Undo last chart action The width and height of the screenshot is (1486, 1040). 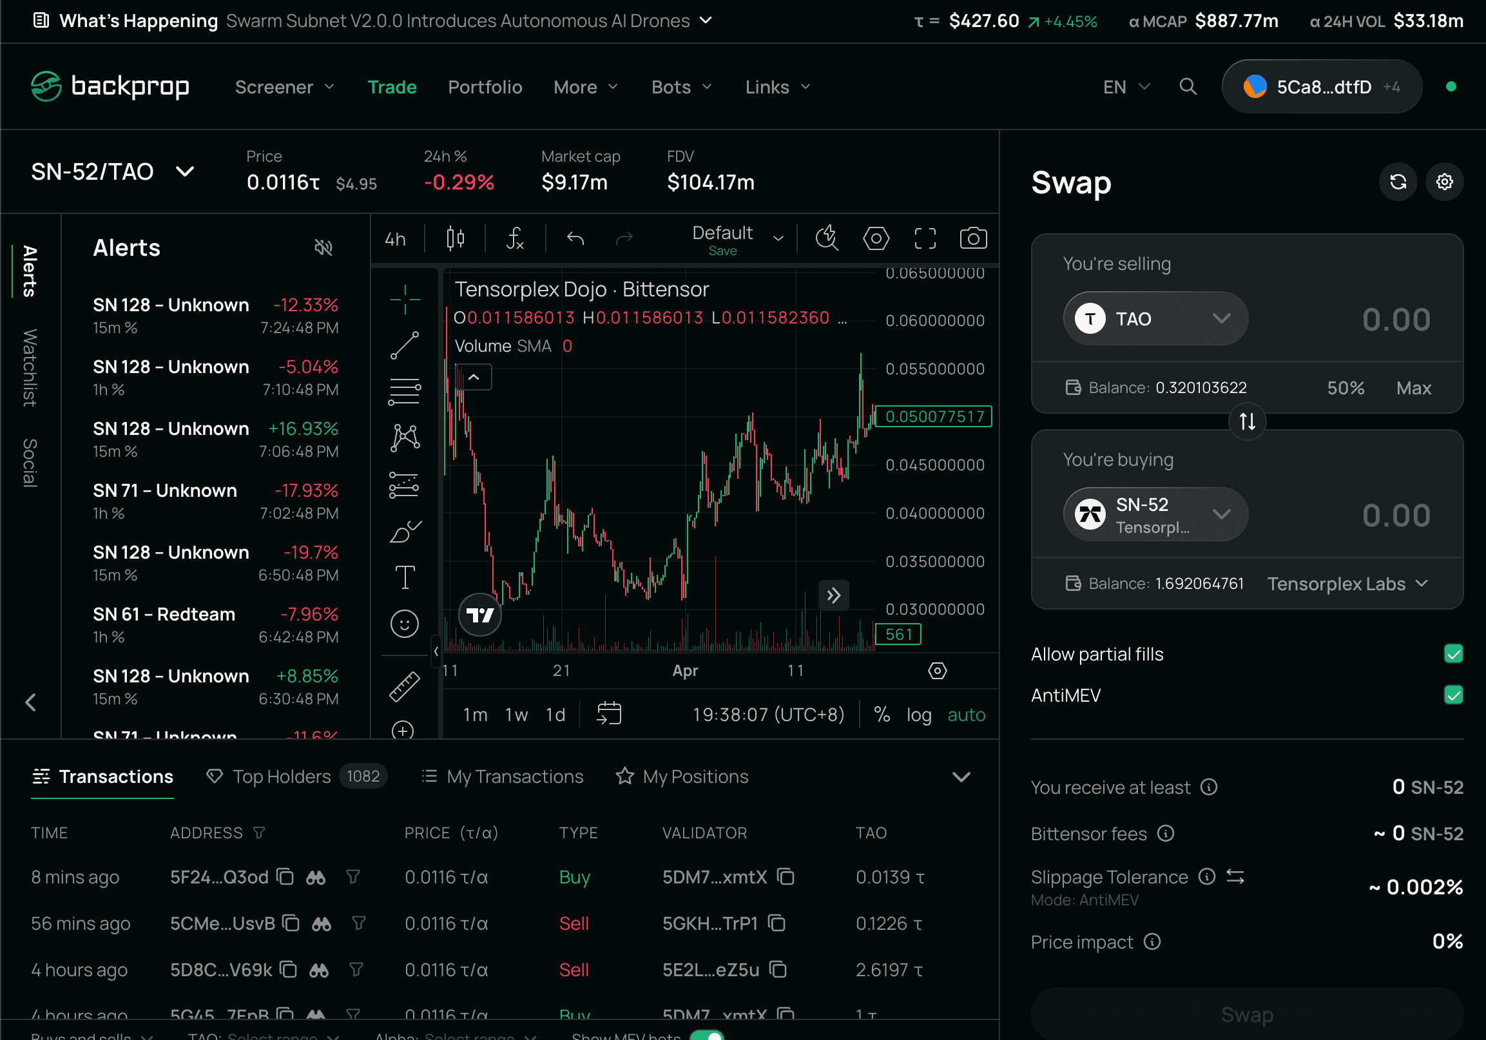click(575, 239)
